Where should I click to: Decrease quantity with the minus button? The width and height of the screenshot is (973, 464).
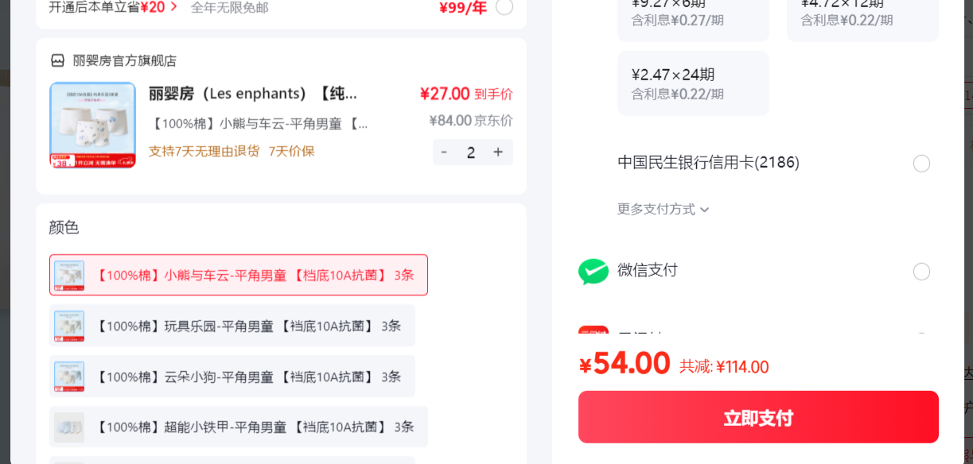[x=444, y=152]
